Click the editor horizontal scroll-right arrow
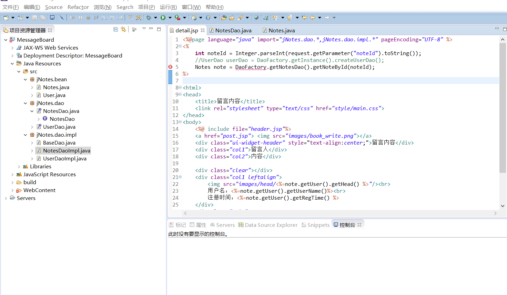 (495, 213)
